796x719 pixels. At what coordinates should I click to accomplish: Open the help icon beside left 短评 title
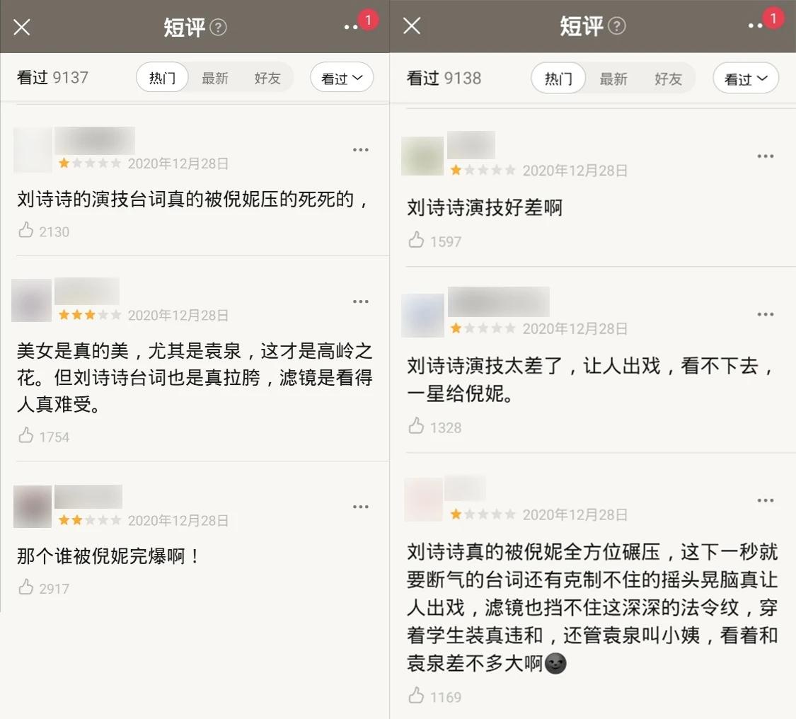pyautogui.click(x=219, y=27)
